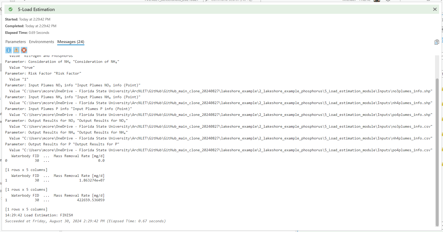Toggle the warning messages filter icon
Image resolution: width=443 pixels, height=232 pixels.
[x=16, y=50]
